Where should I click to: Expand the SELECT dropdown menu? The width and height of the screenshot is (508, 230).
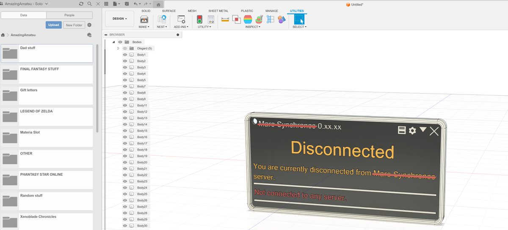(x=299, y=27)
